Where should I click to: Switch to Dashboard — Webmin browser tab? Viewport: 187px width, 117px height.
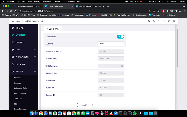28,7
